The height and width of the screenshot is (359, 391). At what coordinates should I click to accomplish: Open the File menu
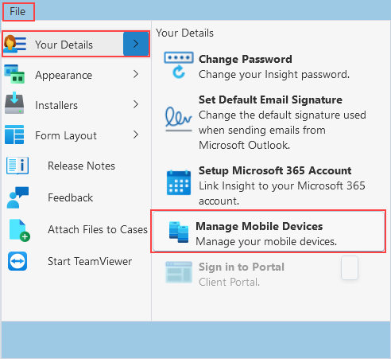click(17, 11)
